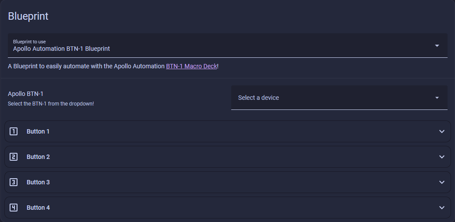Click the 'Apollo BTN-1' field label
Screen dimensions: 455x222
point(25,94)
